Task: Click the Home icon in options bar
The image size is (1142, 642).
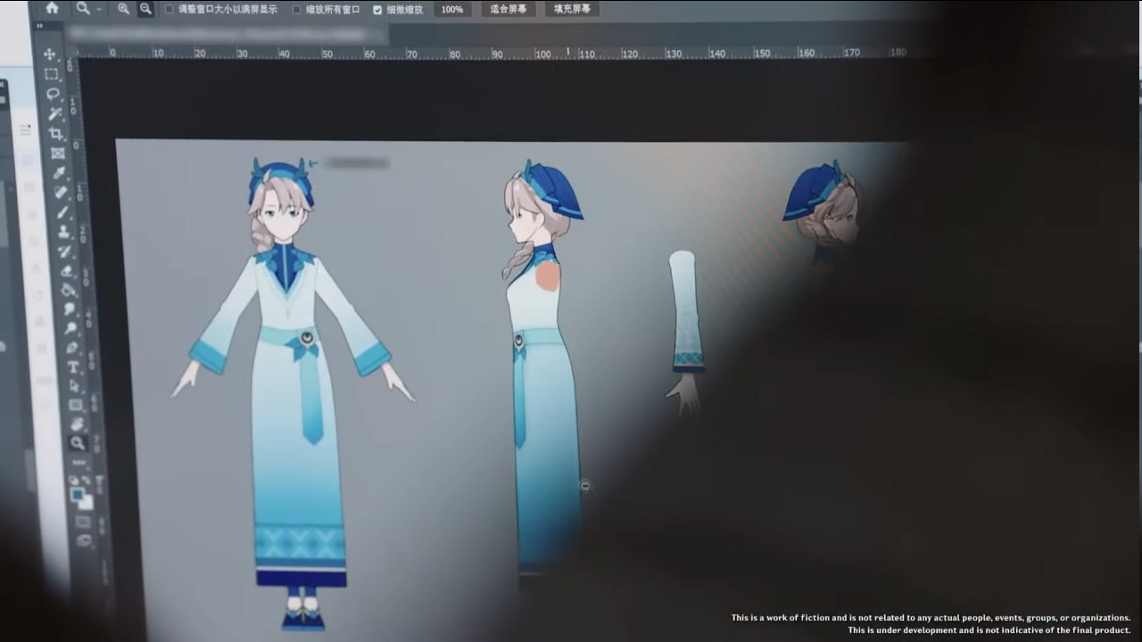Action: [52, 8]
